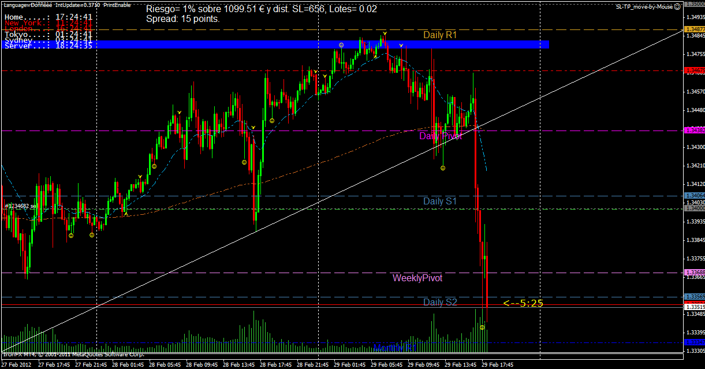Select the smiley marker inside the blue zone
This screenshot has width=705, height=369.
(341, 44)
